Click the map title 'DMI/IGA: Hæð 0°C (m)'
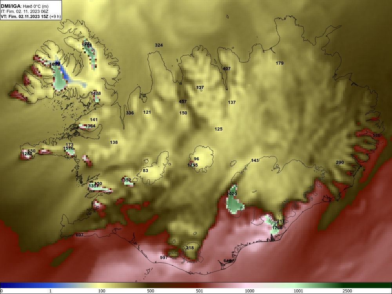Viewport: 392px width, 294px height. point(24,6)
